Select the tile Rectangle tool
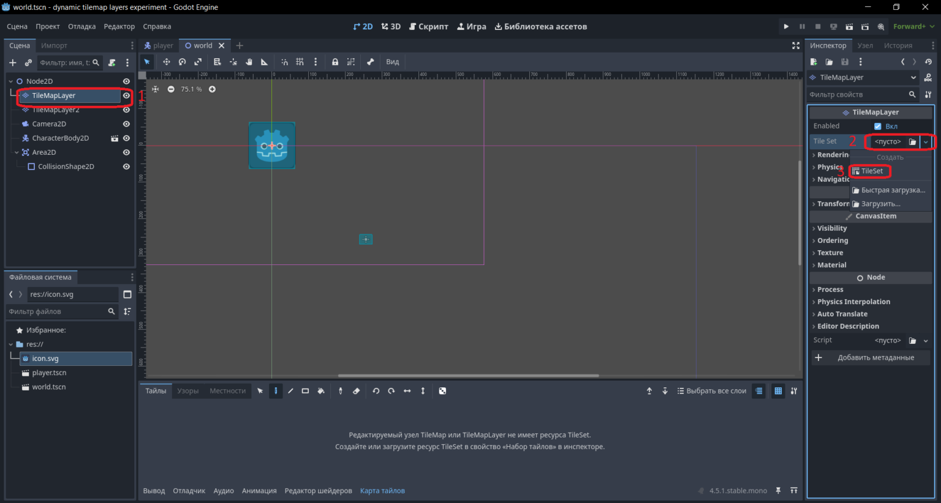 [x=305, y=391]
